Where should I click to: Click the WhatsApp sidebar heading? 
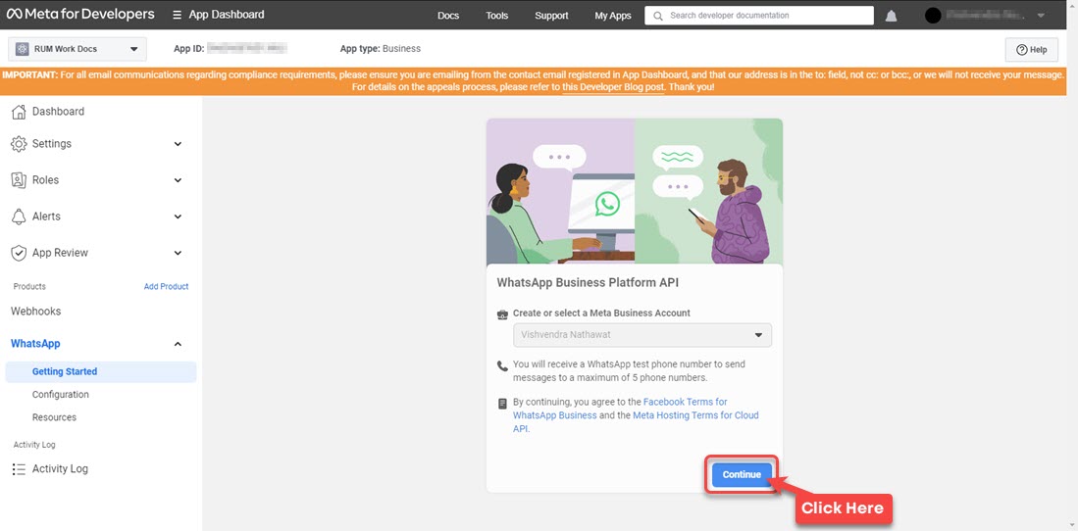(x=35, y=344)
